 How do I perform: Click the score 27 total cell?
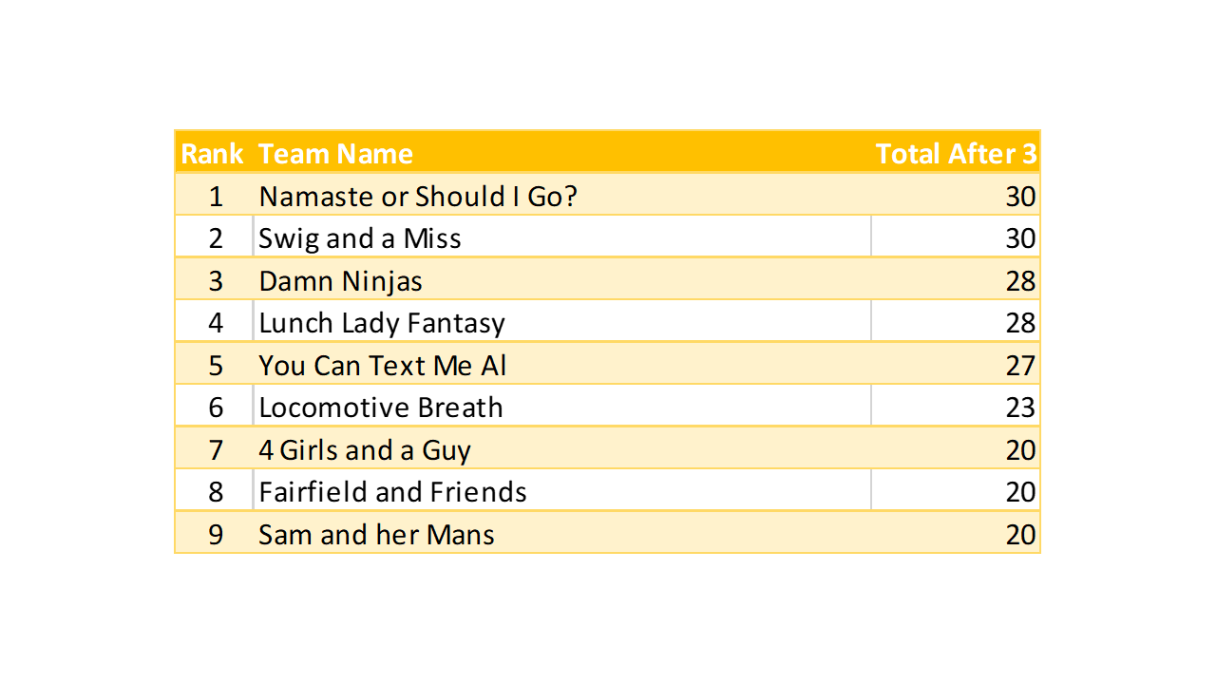coord(1020,366)
